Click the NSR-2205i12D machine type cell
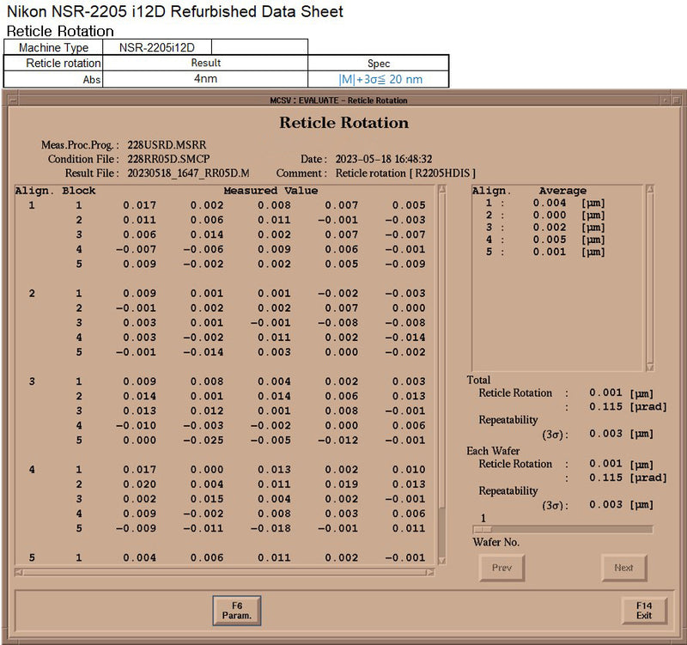The height and width of the screenshot is (645, 687). point(156,47)
